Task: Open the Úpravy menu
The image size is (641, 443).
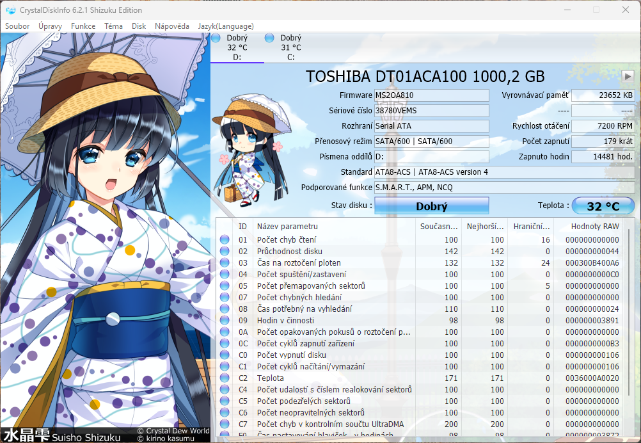Action: 51,26
